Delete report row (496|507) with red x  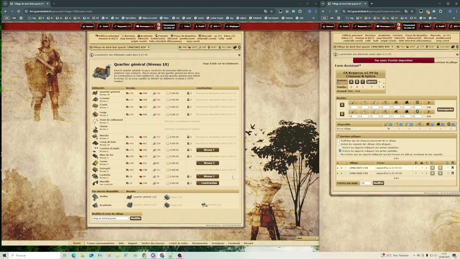[x=337, y=168]
